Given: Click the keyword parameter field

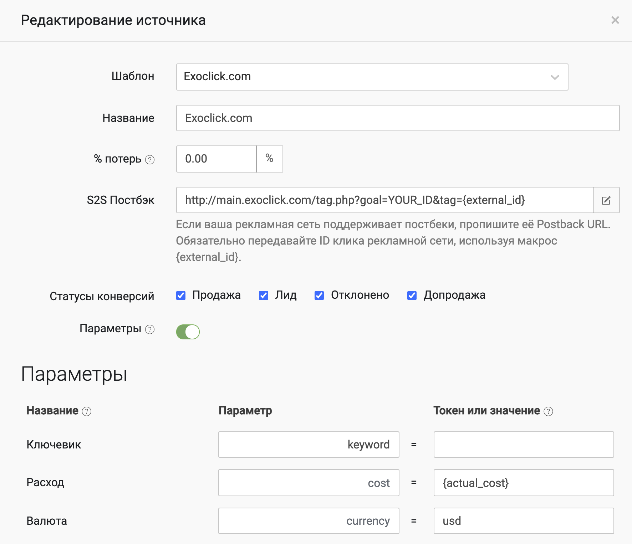Looking at the screenshot, I should click(x=309, y=445).
